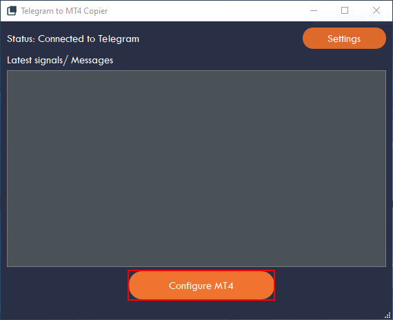Minimize the Telegram to MT4 Copier window
The width and height of the screenshot is (393, 320).
[x=314, y=11]
